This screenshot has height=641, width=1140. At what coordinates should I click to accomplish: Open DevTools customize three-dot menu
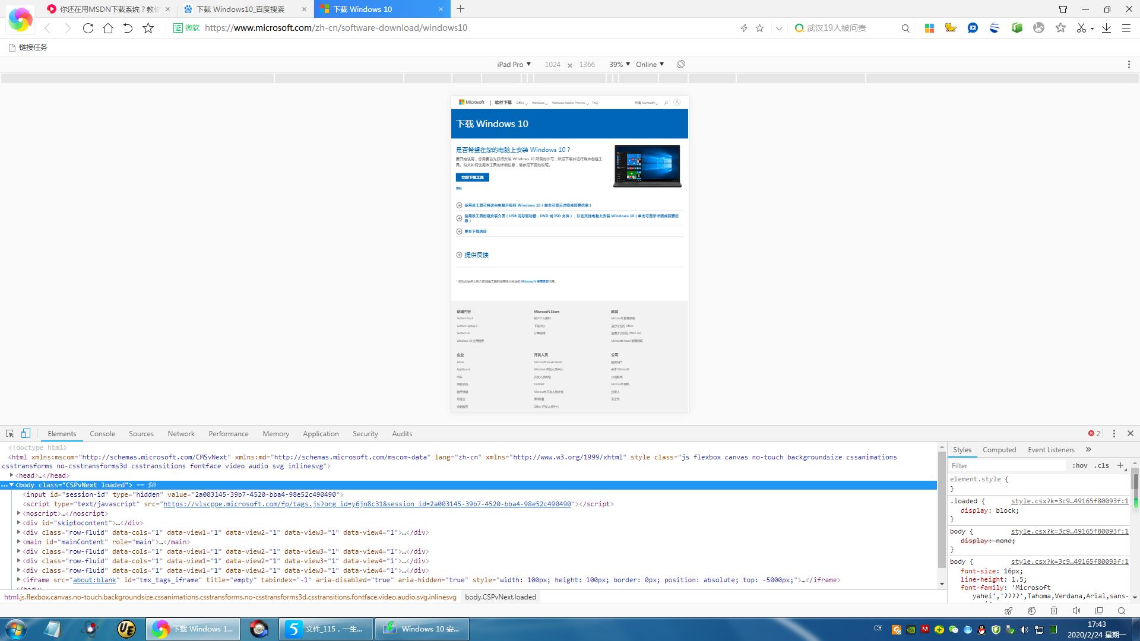[1114, 434]
